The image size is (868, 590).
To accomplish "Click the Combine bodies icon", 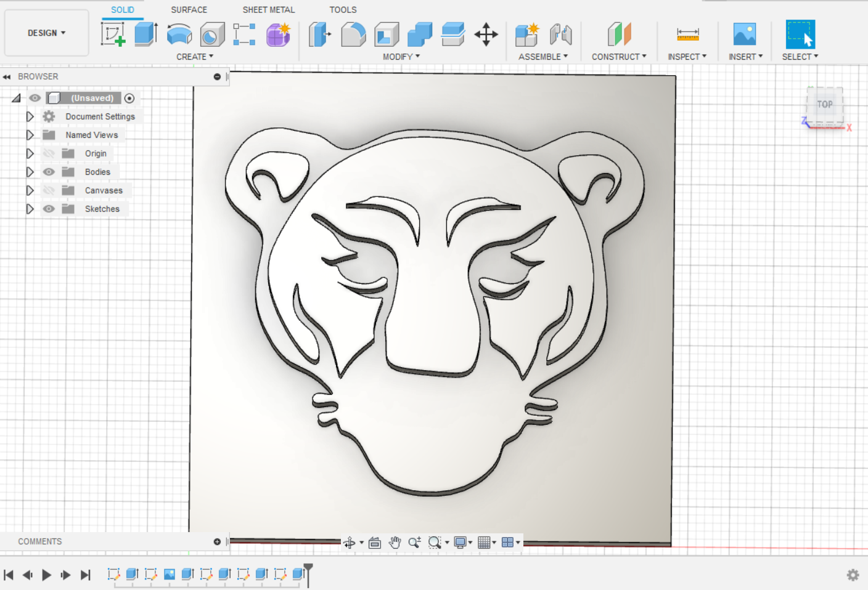I will coord(420,34).
